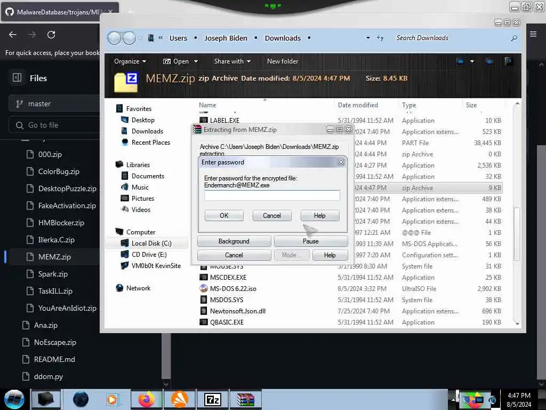Click Joseph Biden in the address breadcrumb
Screen dimensions: 546x410
click(226, 38)
